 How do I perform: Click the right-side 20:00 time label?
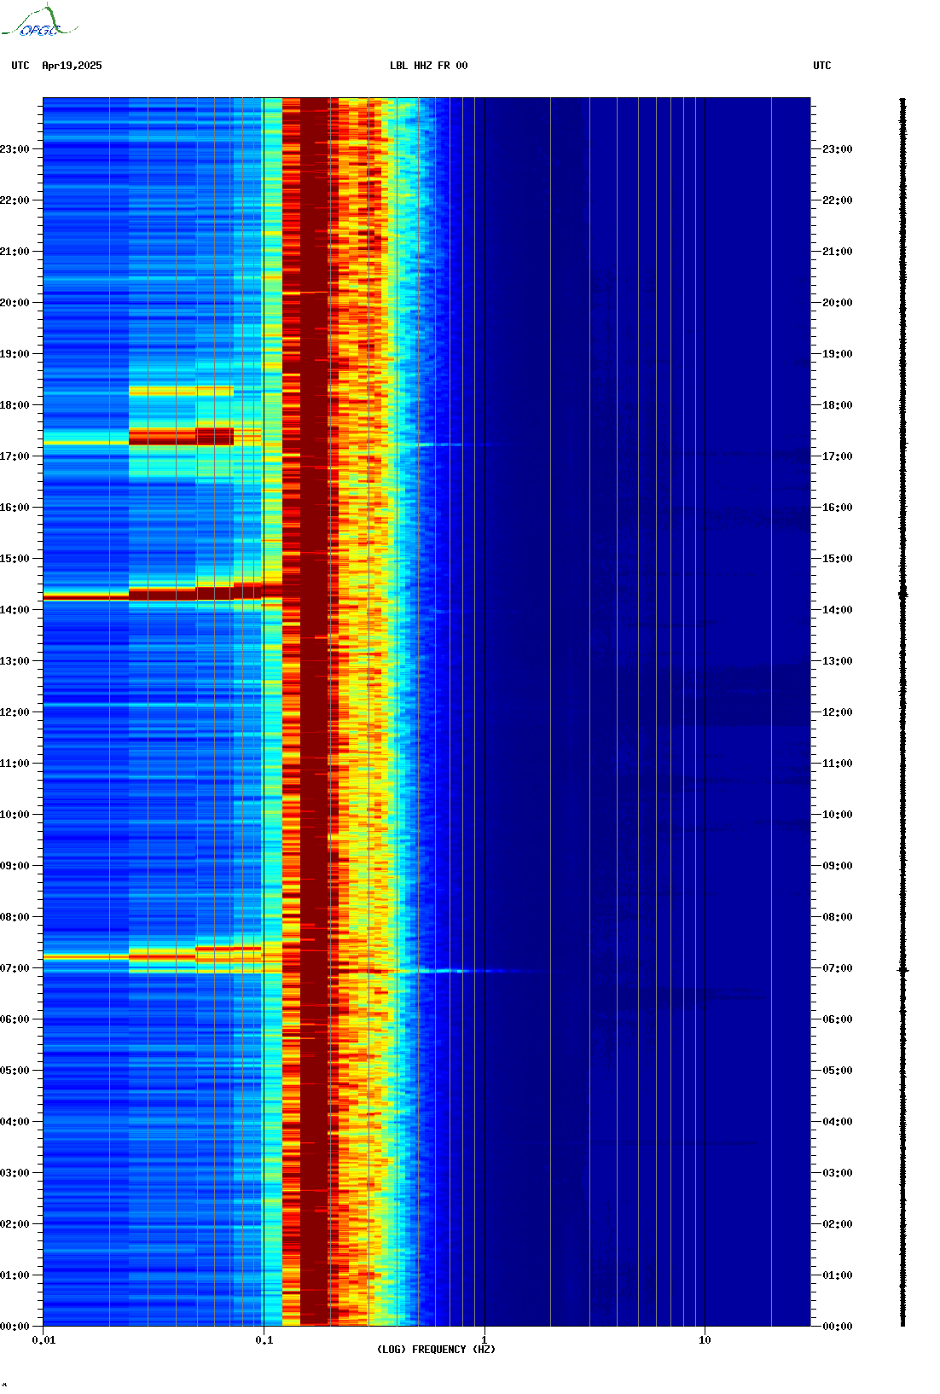pos(837,303)
